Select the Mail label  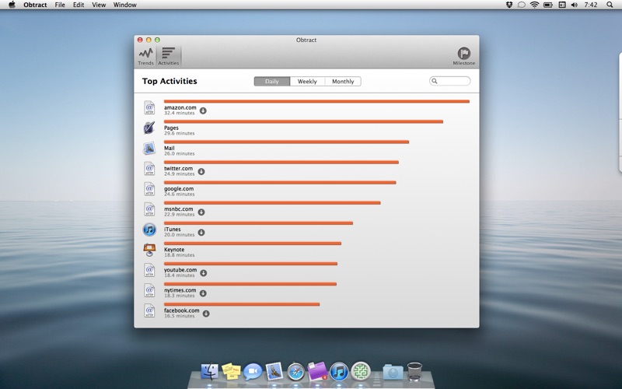[169, 148]
